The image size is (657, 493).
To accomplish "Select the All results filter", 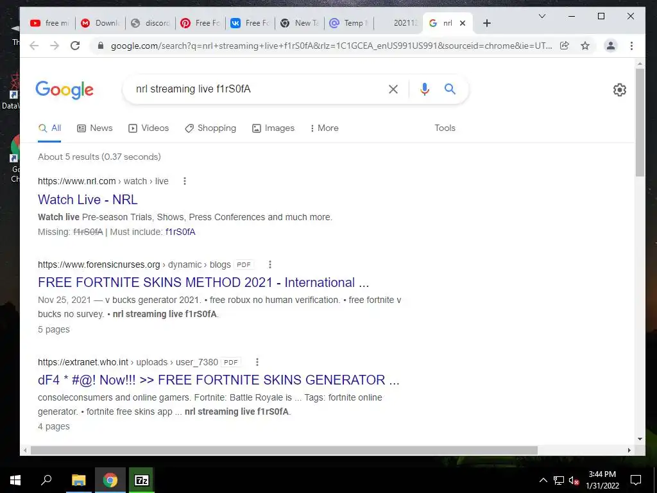I will click(49, 128).
